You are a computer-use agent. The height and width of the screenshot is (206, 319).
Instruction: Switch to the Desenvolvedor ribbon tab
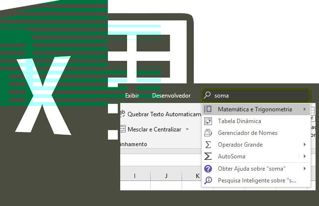coord(171,96)
